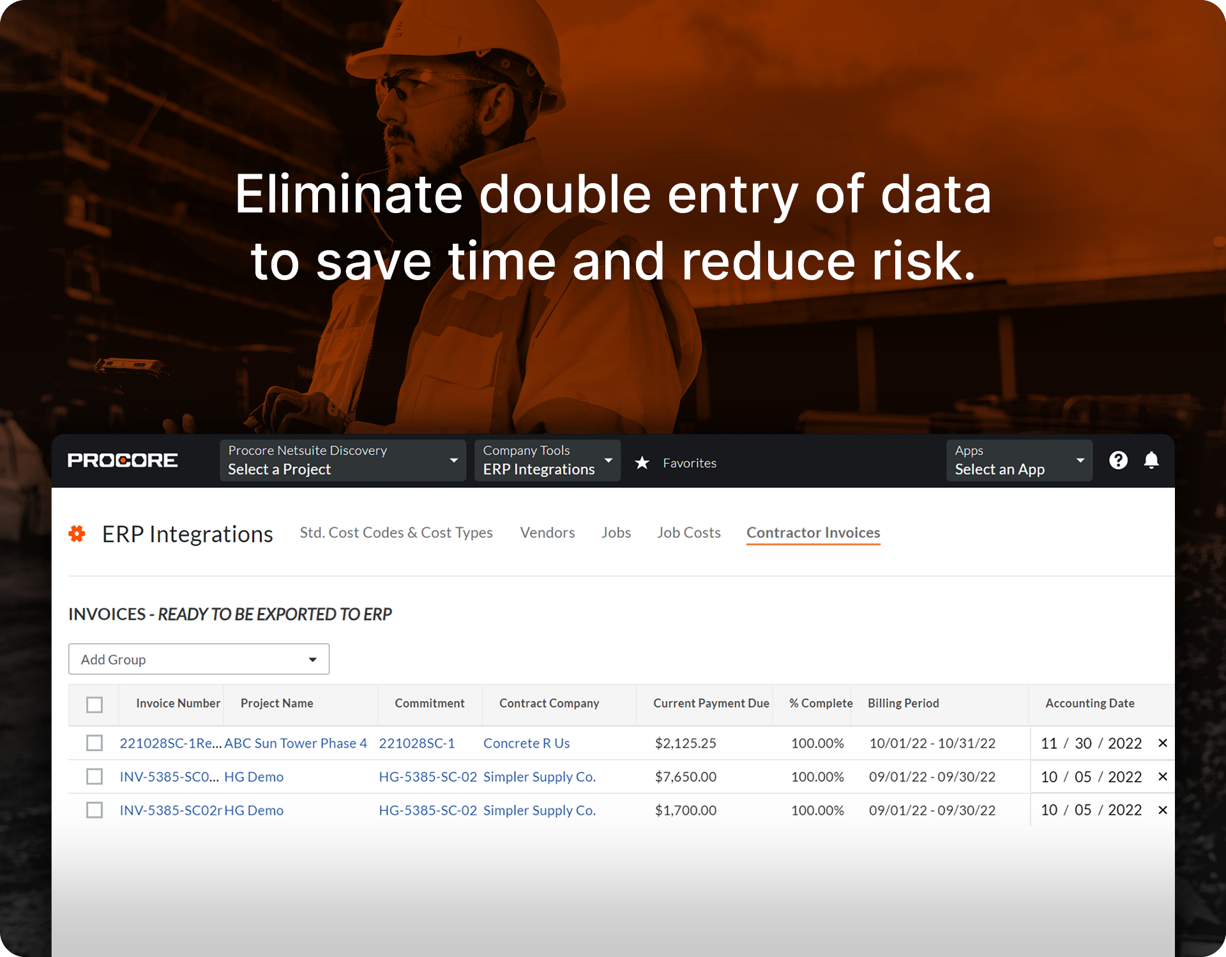Expand the Select a Project dropdown

click(x=342, y=461)
